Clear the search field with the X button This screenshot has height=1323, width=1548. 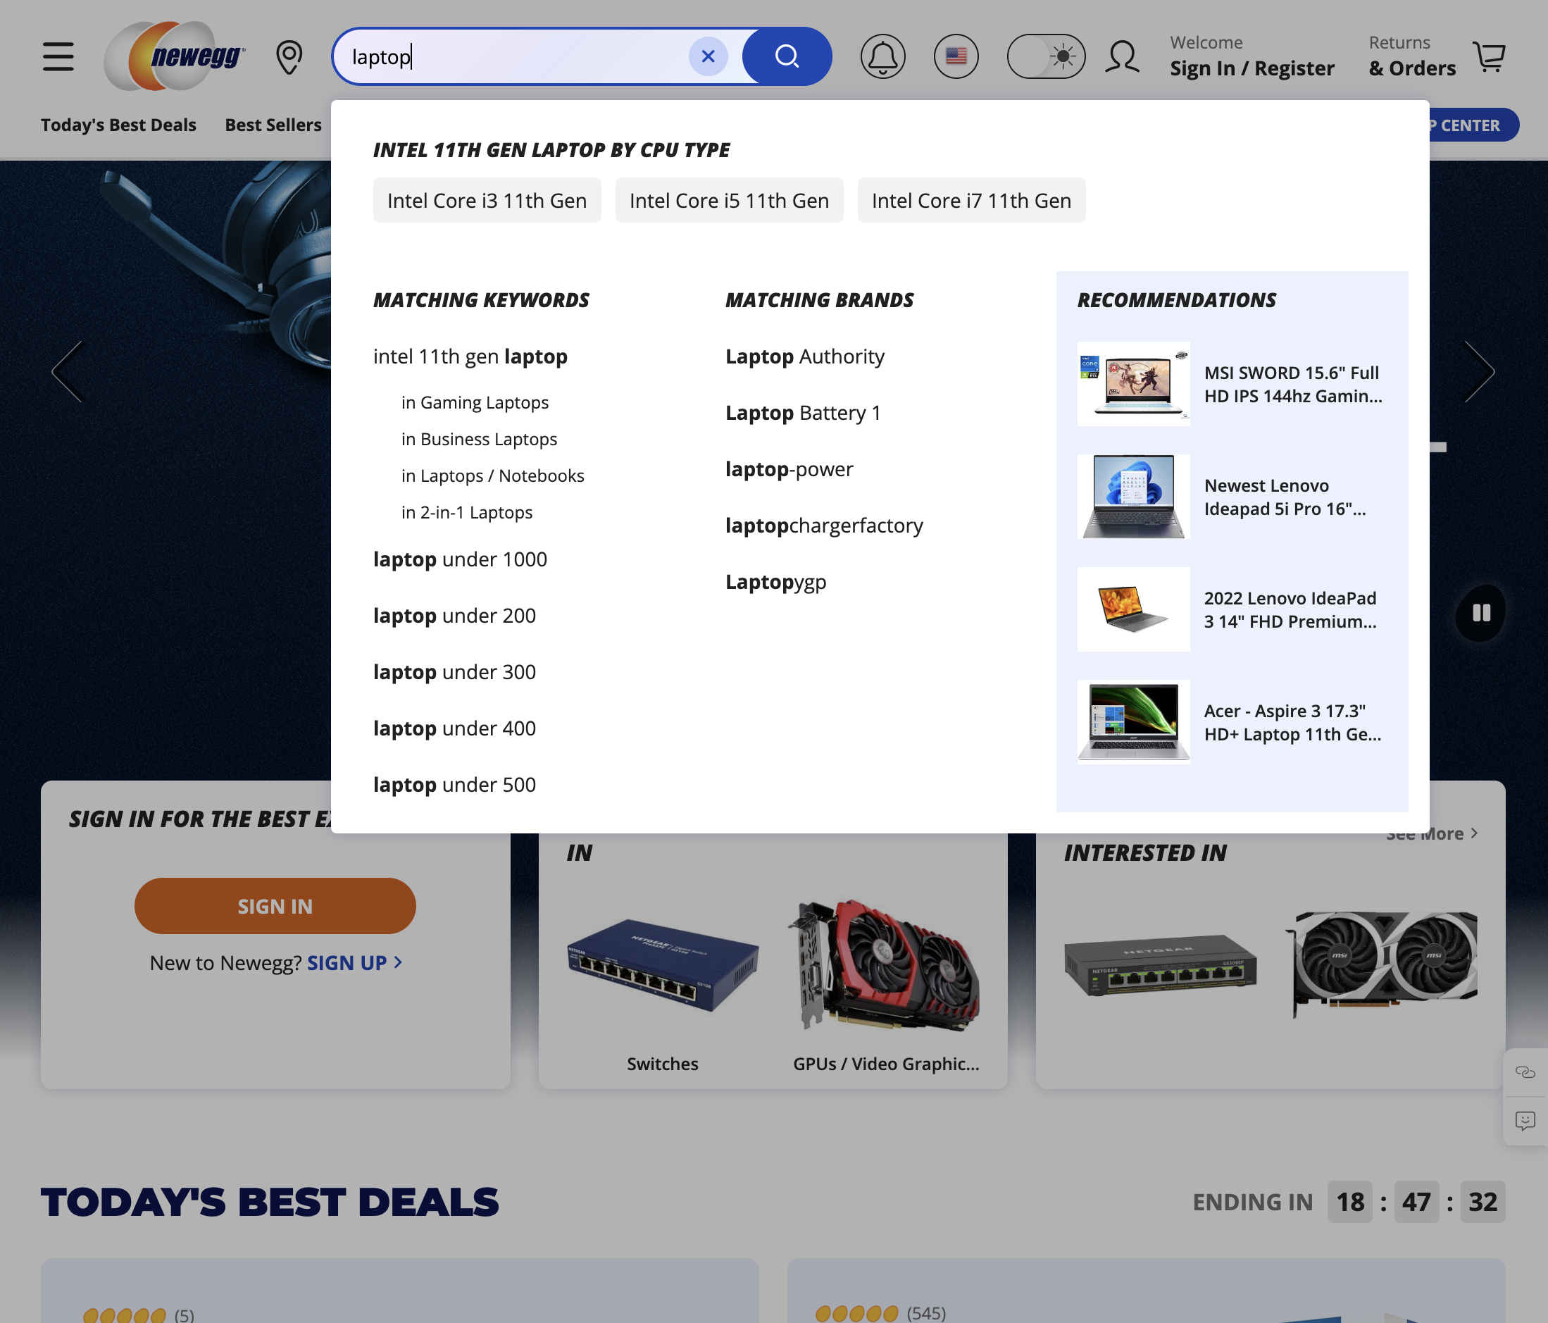pos(709,56)
